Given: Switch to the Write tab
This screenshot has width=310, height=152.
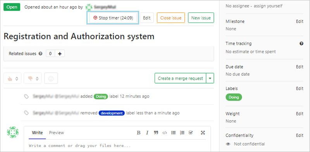Looking at the screenshot, I should click(x=37, y=133).
